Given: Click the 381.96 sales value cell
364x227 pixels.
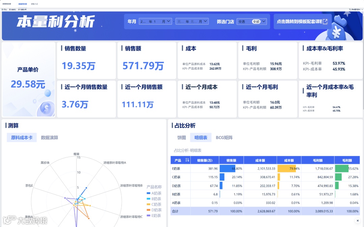Looking at the screenshot, I should 205,168.
